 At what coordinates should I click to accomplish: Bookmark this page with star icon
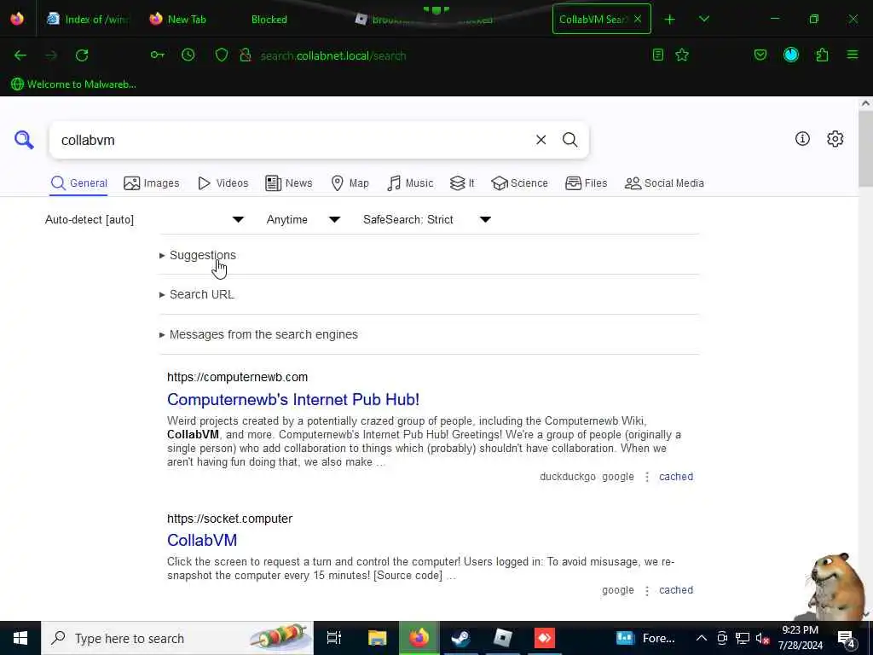[x=682, y=55]
